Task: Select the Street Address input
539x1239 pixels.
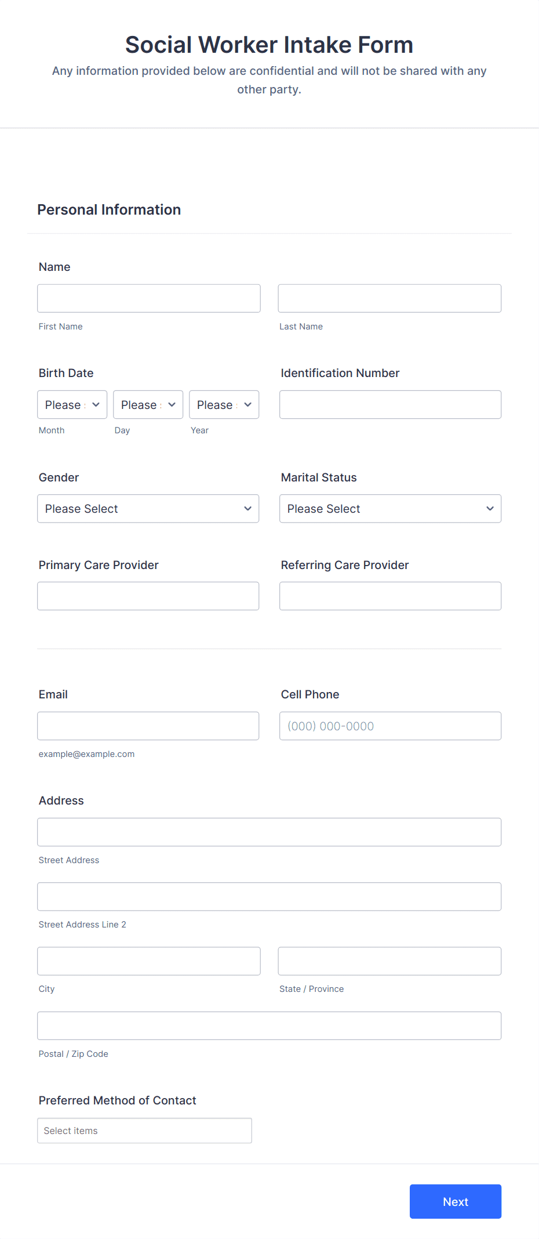Action: coord(269,832)
